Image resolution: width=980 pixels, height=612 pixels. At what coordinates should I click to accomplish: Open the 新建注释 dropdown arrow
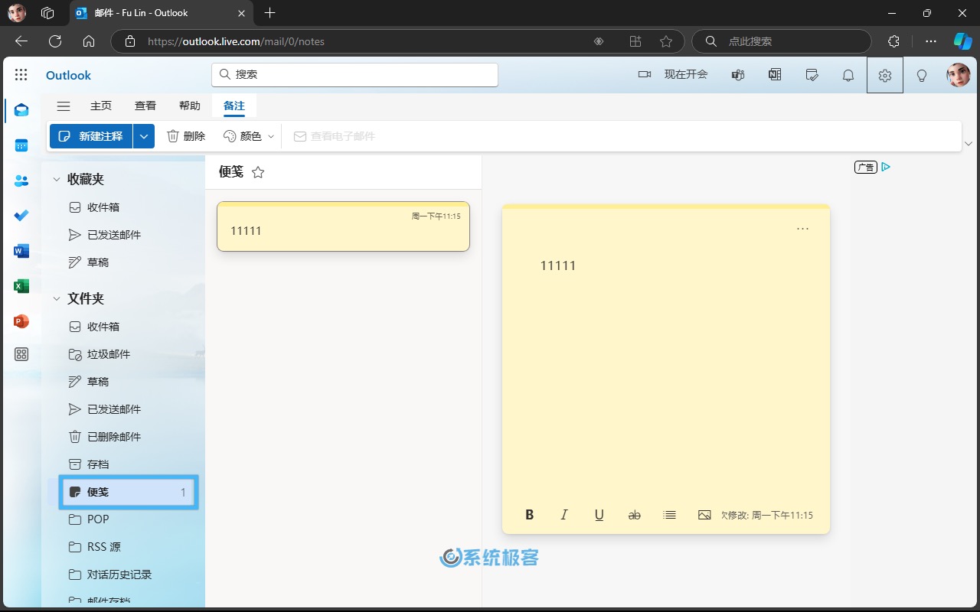pyautogui.click(x=144, y=136)
